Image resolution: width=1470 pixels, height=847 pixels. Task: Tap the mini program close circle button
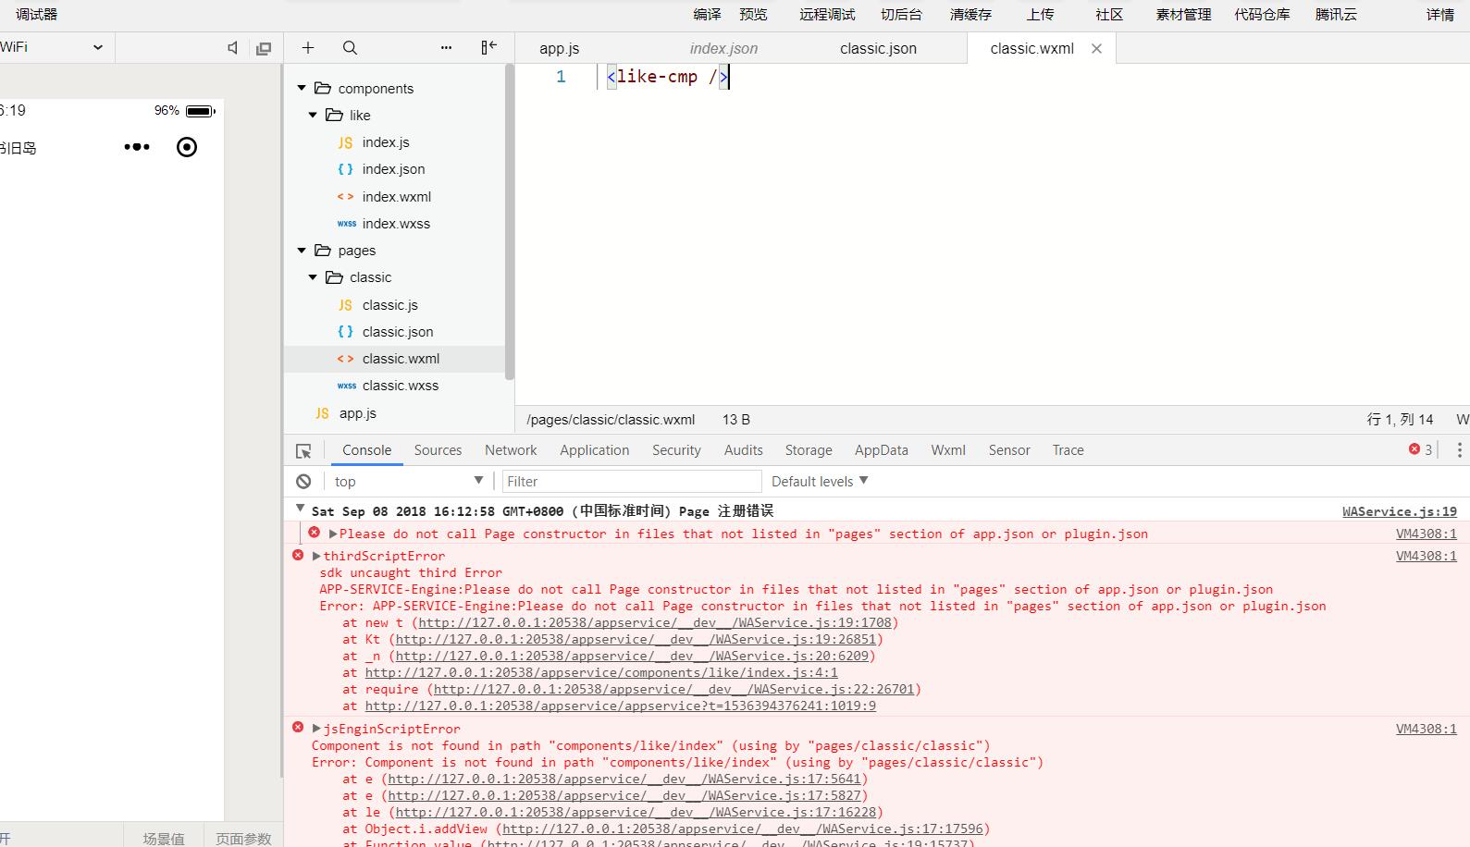[187, 147]
